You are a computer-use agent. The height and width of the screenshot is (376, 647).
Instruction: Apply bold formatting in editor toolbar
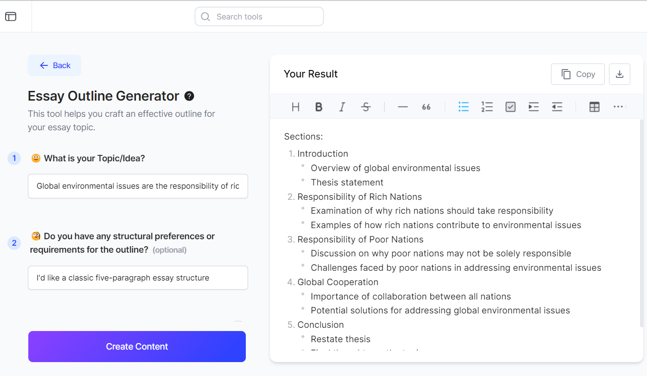pos(319,107)
